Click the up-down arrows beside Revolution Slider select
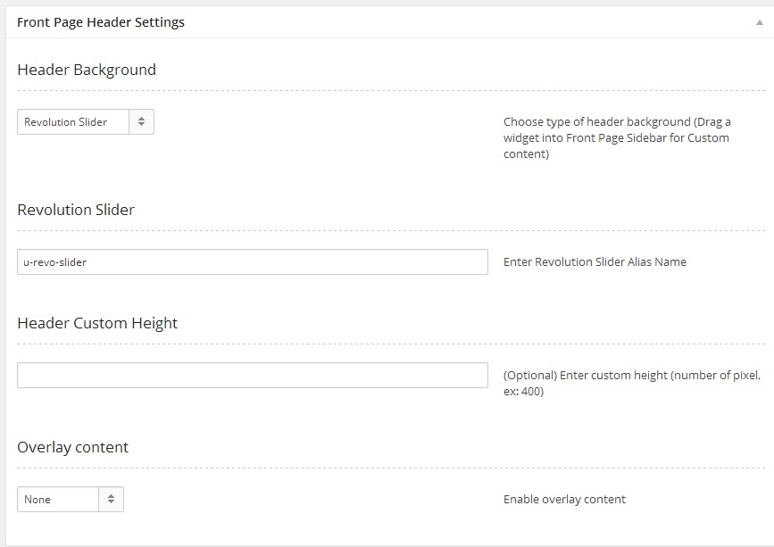The height and width of the screenshot is (547, 774). point(142,122)
